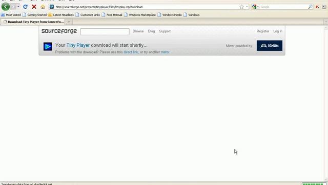The image size is (328, 185).
Task: Open the back/forward history dropdown arrow
Action: [x=18, y=7]
